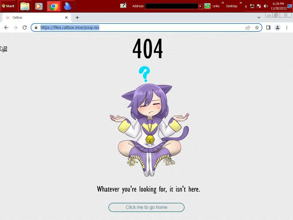
Task: Click the large 404 heading
Action: 147,48
